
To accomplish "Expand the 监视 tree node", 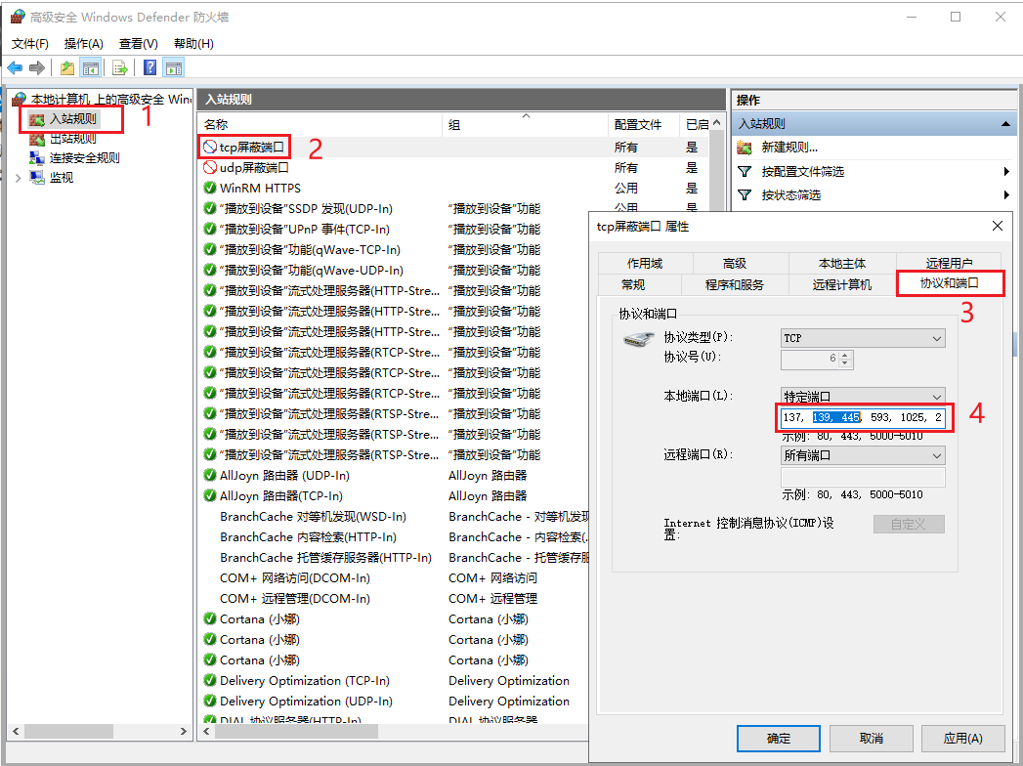I will (x=18, y=178).
